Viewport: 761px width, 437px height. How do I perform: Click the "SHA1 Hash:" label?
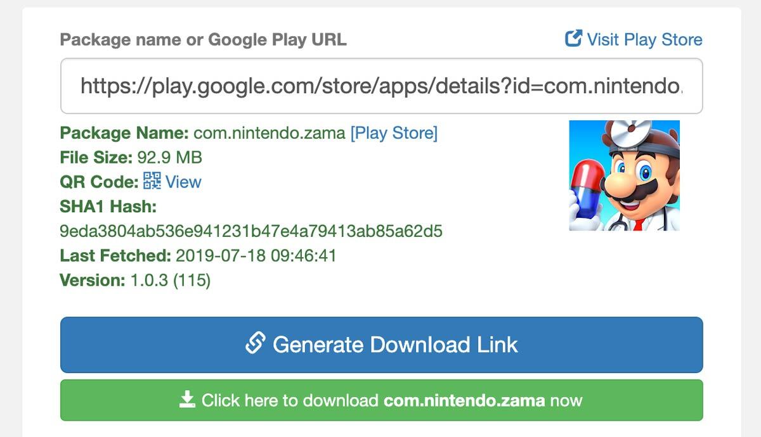pos(108,206)
